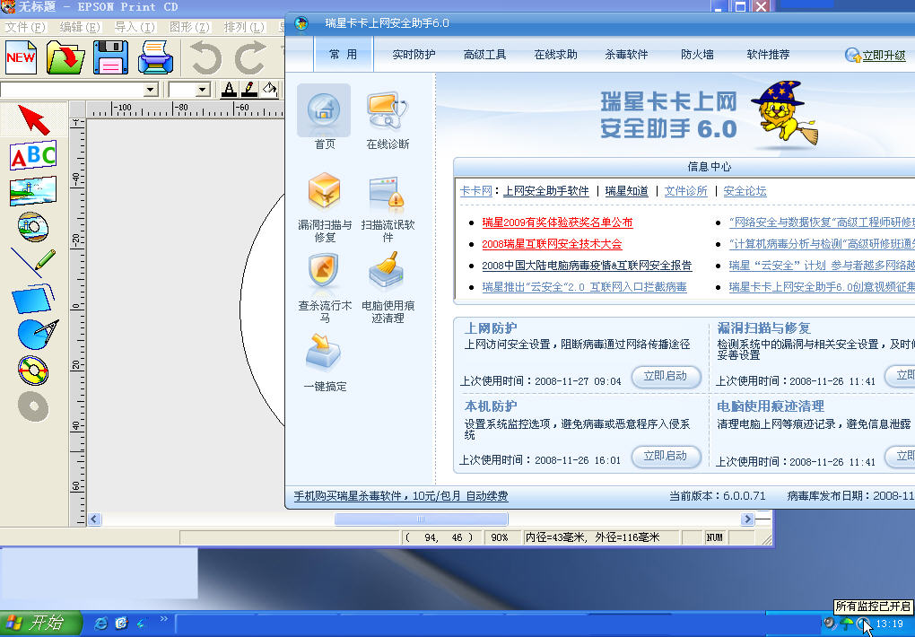Open 卡卡网 link
Screen dimensions: 915x637
tap(476, 191)
